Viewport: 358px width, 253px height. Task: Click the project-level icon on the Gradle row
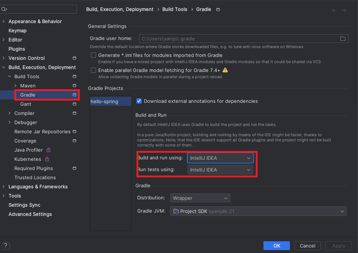pyautogui.click(x=74, y=95)
